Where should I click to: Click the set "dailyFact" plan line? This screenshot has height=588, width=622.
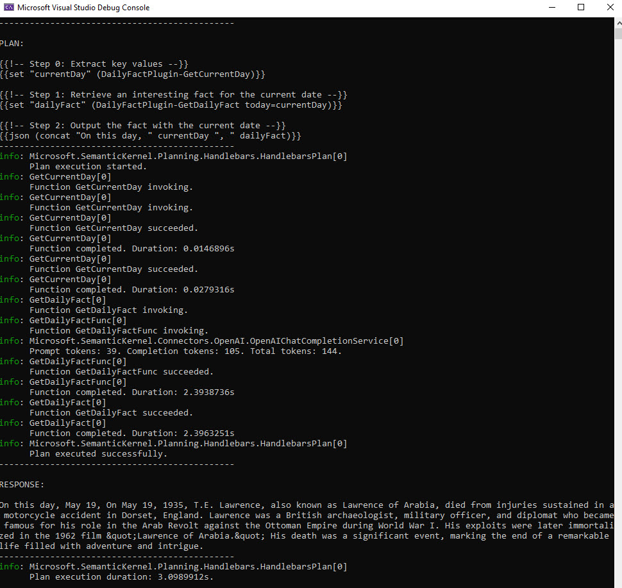coord(171,105)
